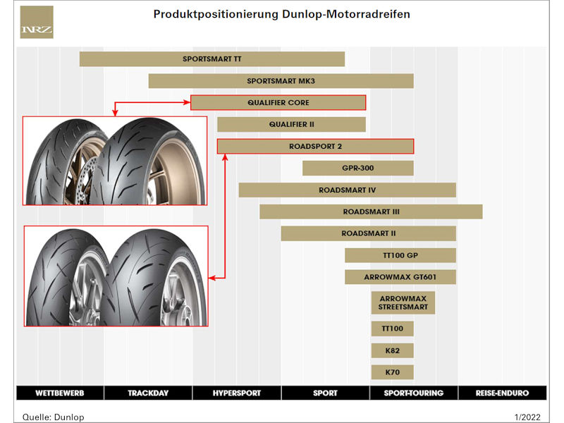Click the TT100 bar

tap(393, 329)
